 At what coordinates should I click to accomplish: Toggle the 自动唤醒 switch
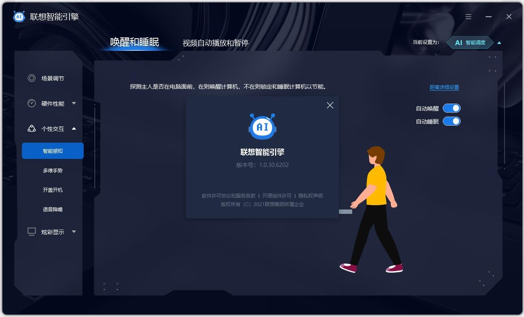(452, 108)
